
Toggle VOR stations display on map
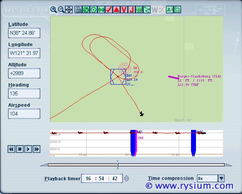pyautogui.click(x=94, y=10)
